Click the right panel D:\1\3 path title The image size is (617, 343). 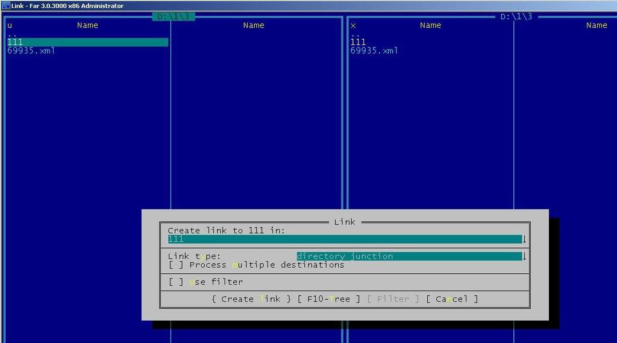[516, 16]
